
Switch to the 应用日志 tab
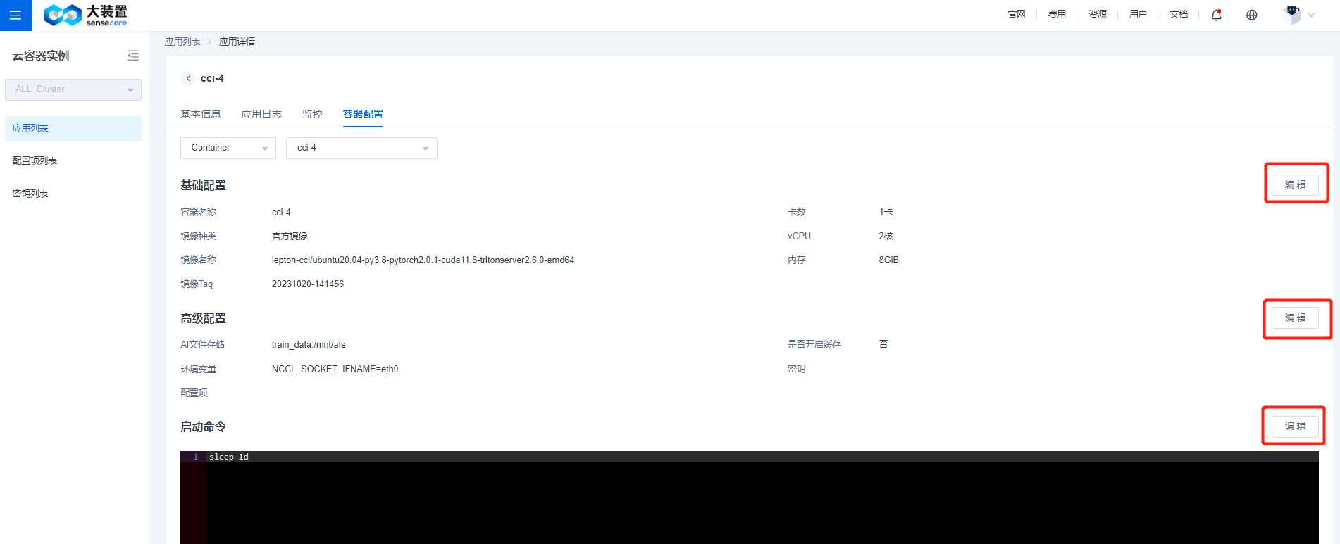point(261,114)
